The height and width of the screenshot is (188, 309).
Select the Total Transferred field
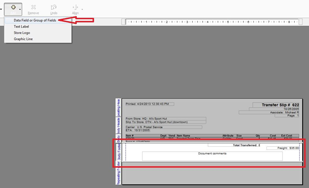click(x=234, y=145)
